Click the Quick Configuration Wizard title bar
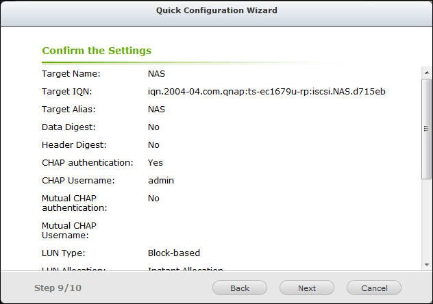 point(216,11)
